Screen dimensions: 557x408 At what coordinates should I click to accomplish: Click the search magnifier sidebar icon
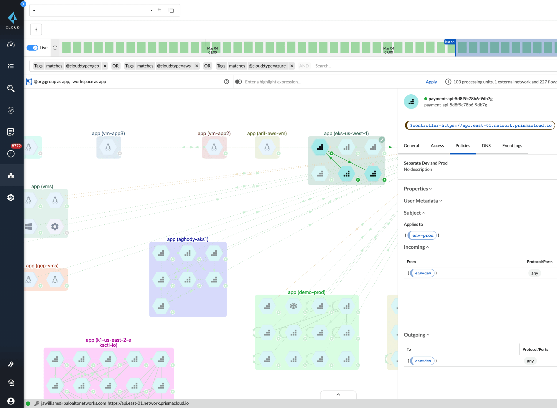pos(11,88)
